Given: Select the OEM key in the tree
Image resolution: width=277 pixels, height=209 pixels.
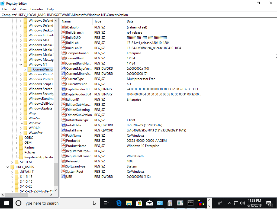Looking at the screenshot, I should [x=28, y=143].
